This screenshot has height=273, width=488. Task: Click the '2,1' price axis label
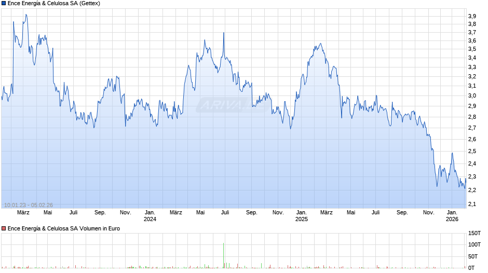[472, 204]
